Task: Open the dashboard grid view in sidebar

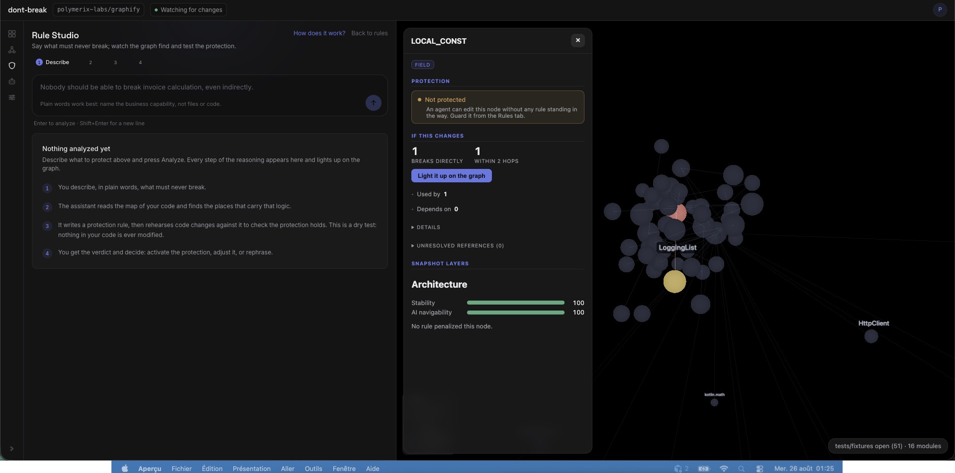Action: click(x=12, y=34)
